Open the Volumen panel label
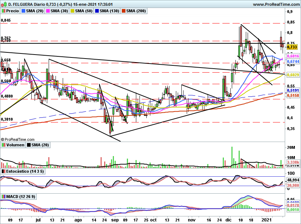This screenshot has height=224, width=301. tap(16, 145)
